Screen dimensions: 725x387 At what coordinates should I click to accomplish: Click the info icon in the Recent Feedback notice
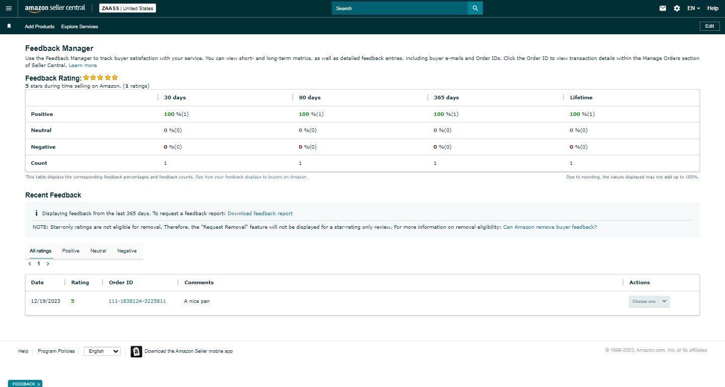coord(36,213)
